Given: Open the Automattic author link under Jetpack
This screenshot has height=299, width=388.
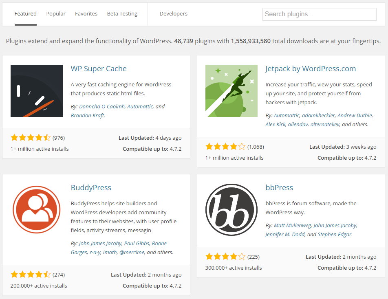Looking at the screenshot, I should tap(287, 115).
